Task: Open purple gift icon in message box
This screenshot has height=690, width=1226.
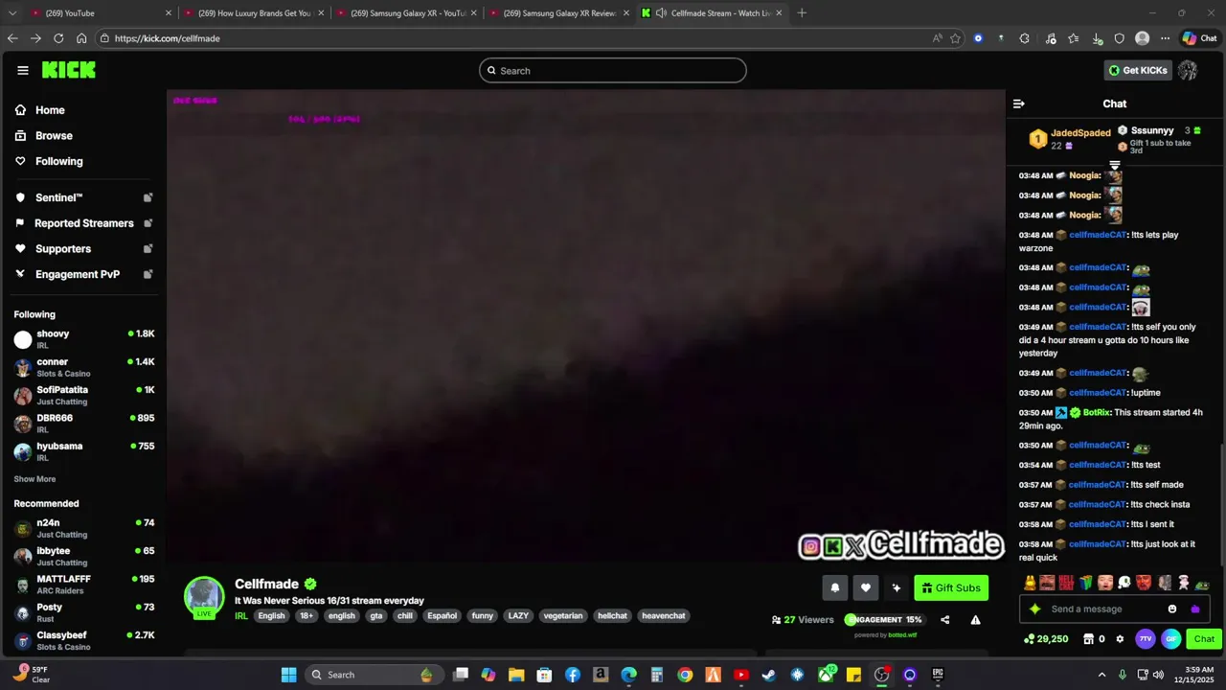Action: pyautogui.click(x=1194, y=609)
